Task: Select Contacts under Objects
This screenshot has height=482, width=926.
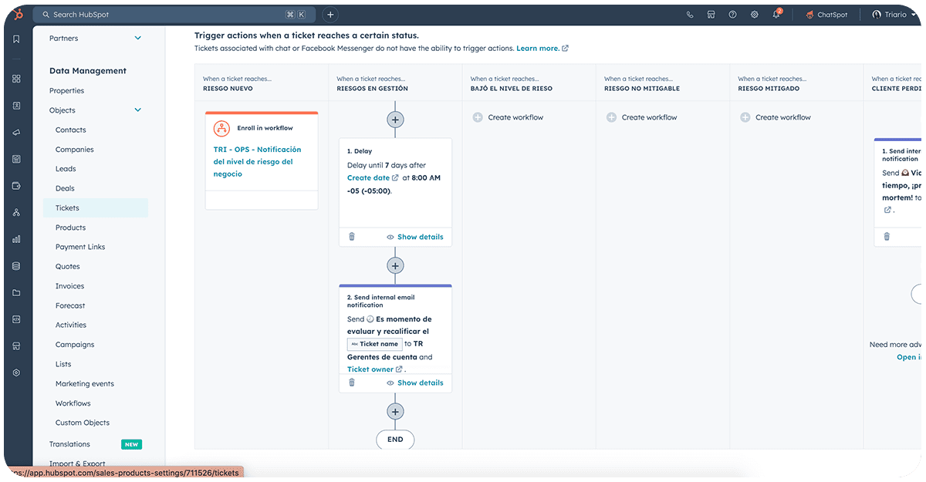Action: pos(71,130)
